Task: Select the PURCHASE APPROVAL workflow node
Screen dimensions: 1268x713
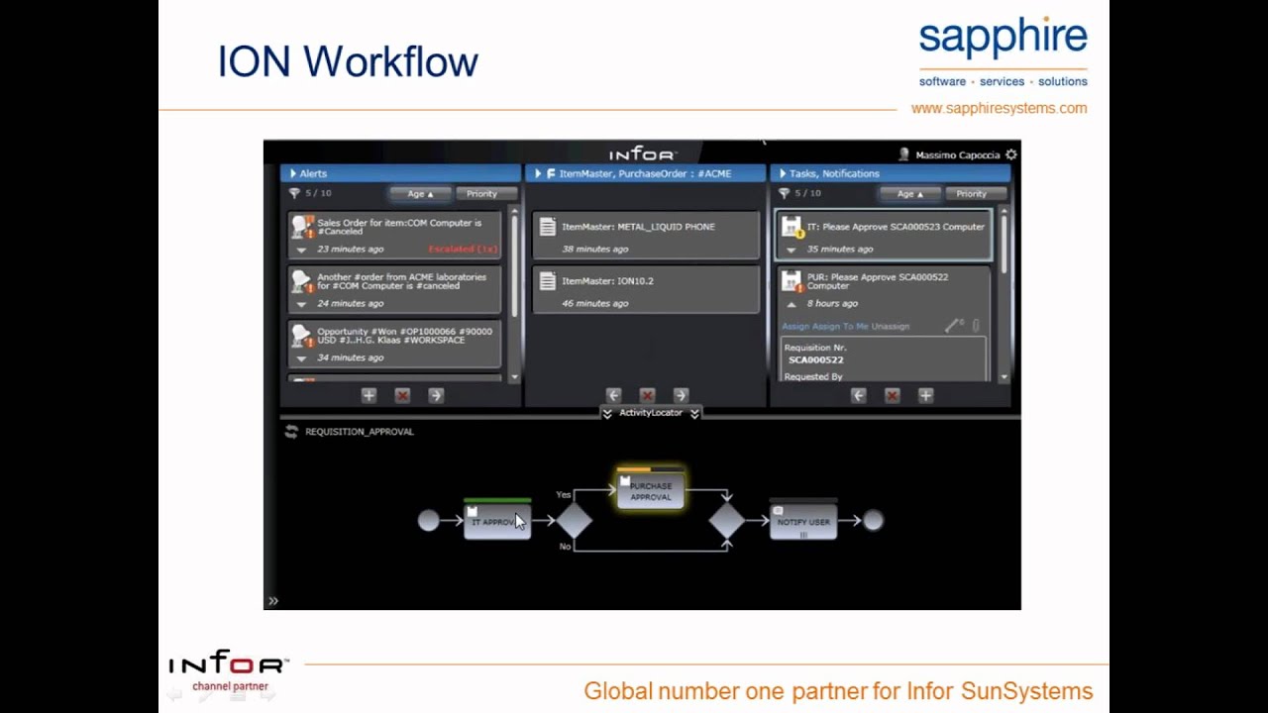Action: pyautogui.click(x=651, y=490)
